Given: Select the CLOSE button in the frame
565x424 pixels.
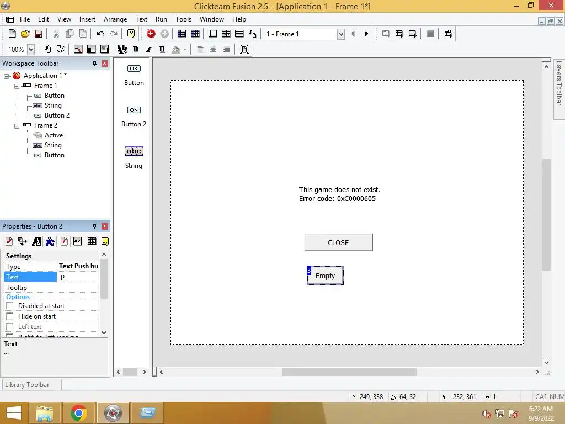Looking at the screenshot, I should coord(338,243).
